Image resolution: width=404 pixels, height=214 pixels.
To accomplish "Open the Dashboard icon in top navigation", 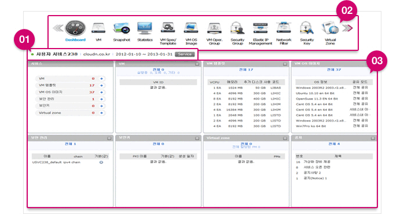I will [x=75, y=28].
